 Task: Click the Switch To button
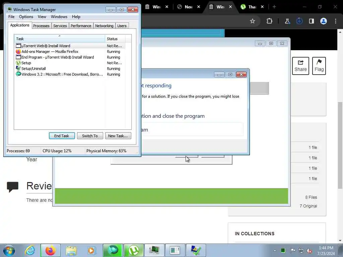(90, 136)
